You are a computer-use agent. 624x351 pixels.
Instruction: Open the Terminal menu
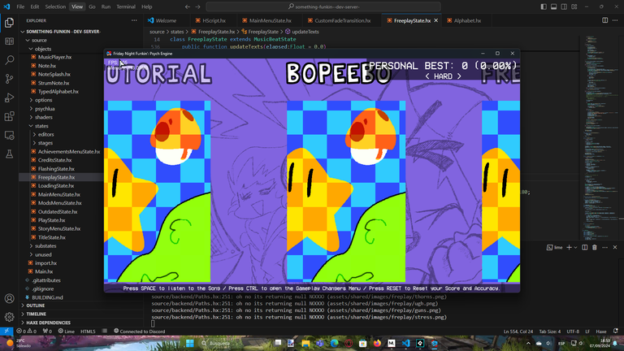pos(126,6)
